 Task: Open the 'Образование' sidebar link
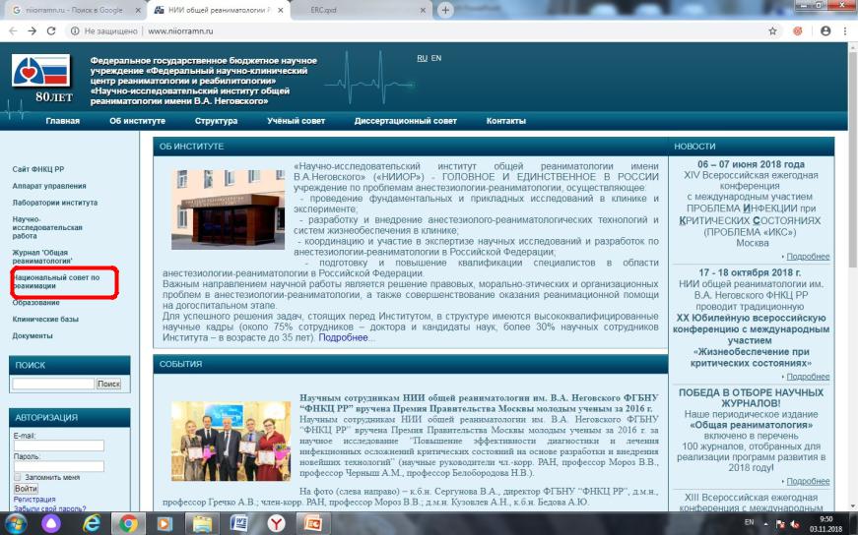coord(36,303)
